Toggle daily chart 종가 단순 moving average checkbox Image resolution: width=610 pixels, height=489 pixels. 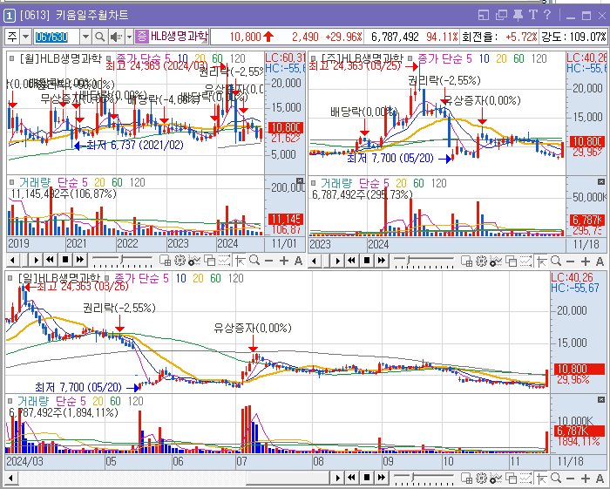tap(106, 278)
